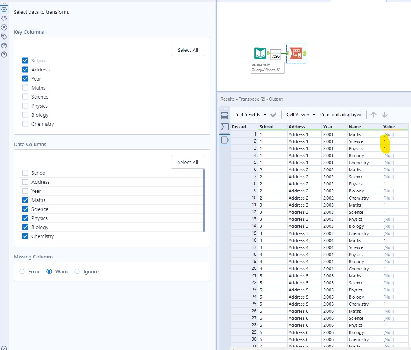Uncheck Chemistry in Data Columns

click(25, 236)
